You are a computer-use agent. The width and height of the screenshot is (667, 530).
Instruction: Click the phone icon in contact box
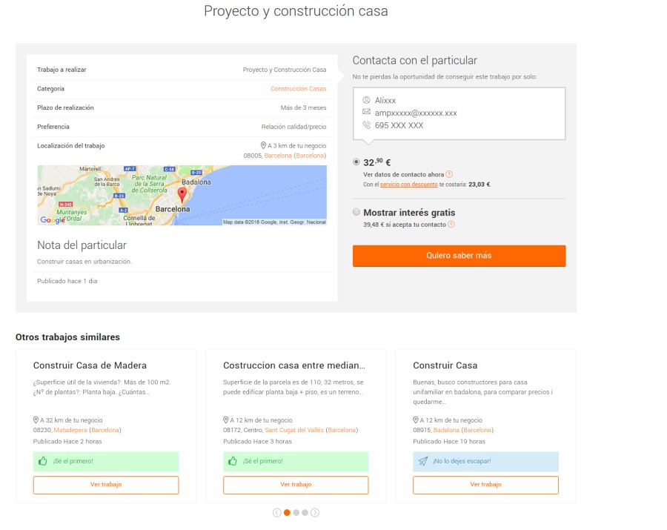366,125
